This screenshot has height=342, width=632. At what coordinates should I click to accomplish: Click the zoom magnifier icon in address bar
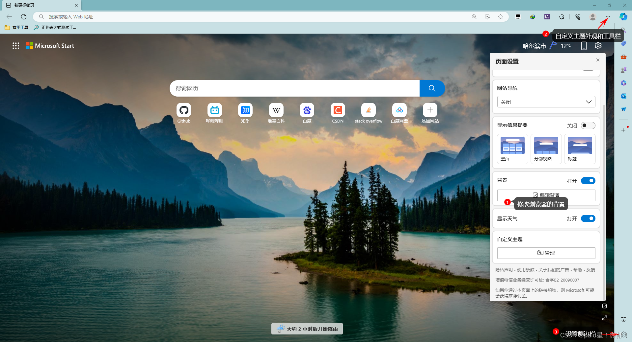click(x=474, y=17)
